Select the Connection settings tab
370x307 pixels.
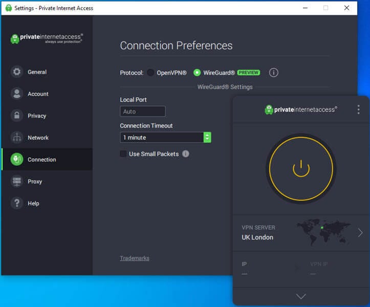pyautogui.click(x=47, y=160)
